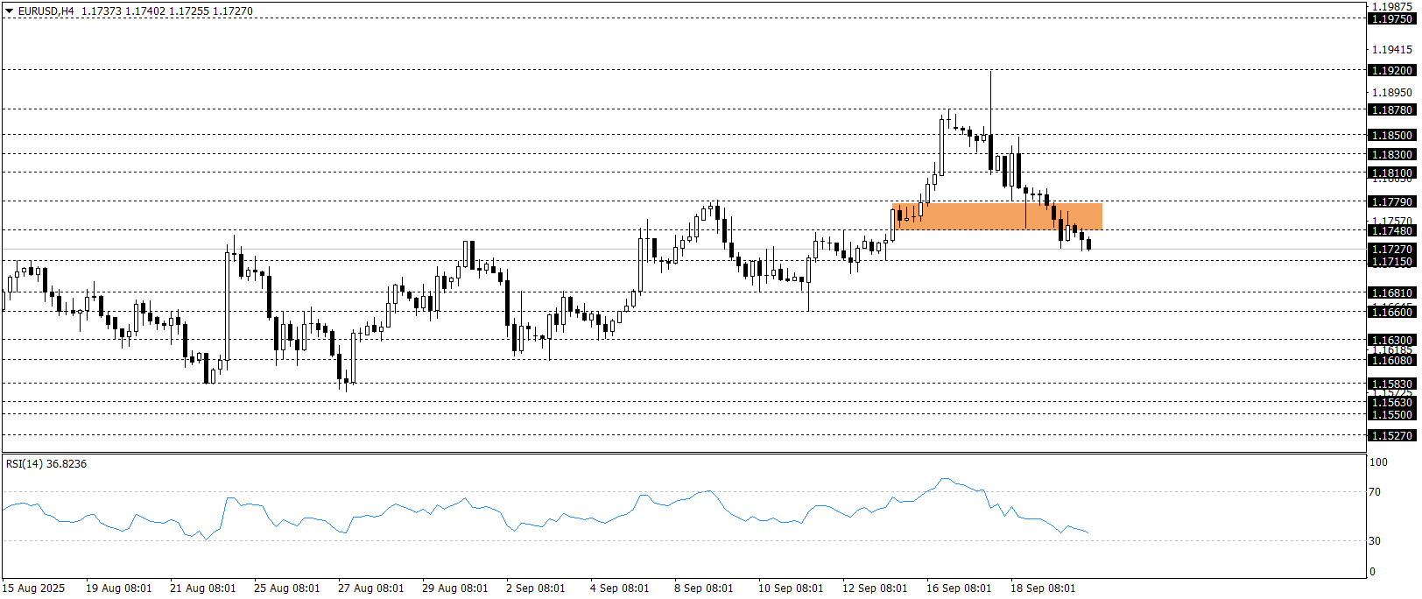The height and width of the screenshot is (599, 1422).
Task: Click the 8 Sep 08:01 time label
Action: pyautogui.click(x=703, y=588)
